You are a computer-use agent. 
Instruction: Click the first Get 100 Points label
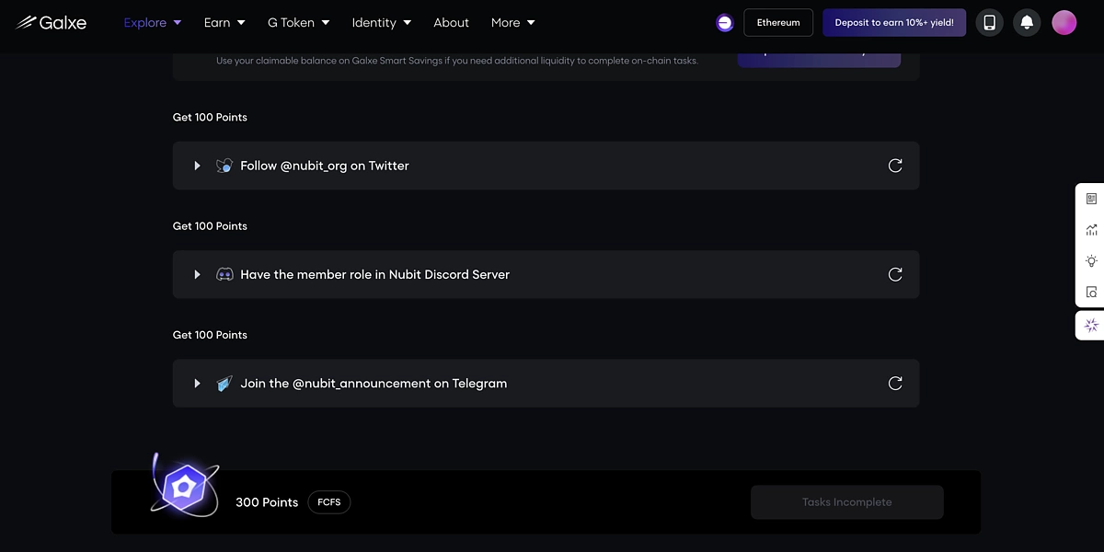click(210, 117)
